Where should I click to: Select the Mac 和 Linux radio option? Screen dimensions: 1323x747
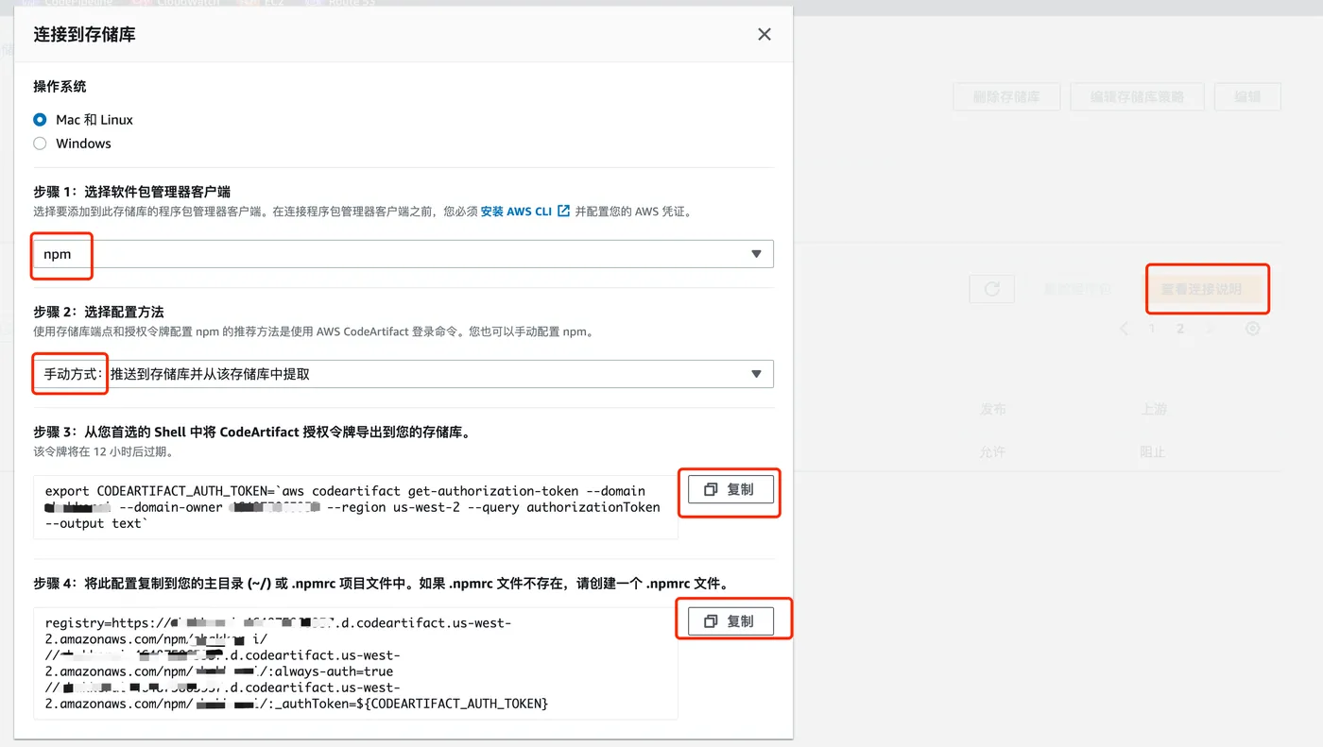[40, 120]
